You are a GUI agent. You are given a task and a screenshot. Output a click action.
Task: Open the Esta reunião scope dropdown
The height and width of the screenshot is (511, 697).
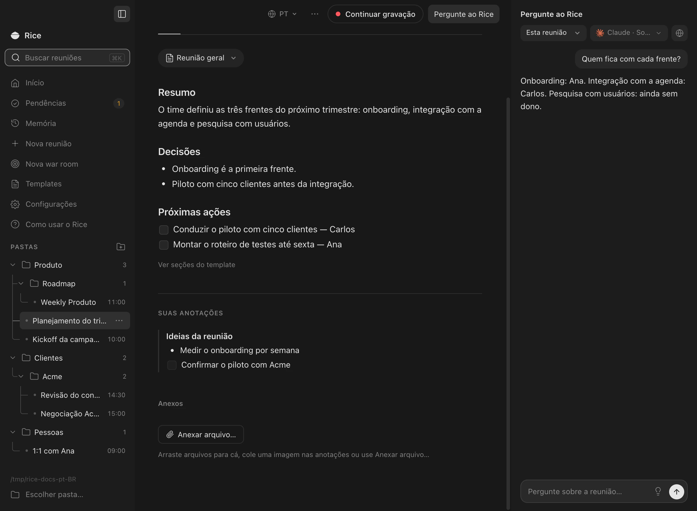[553, 33]
